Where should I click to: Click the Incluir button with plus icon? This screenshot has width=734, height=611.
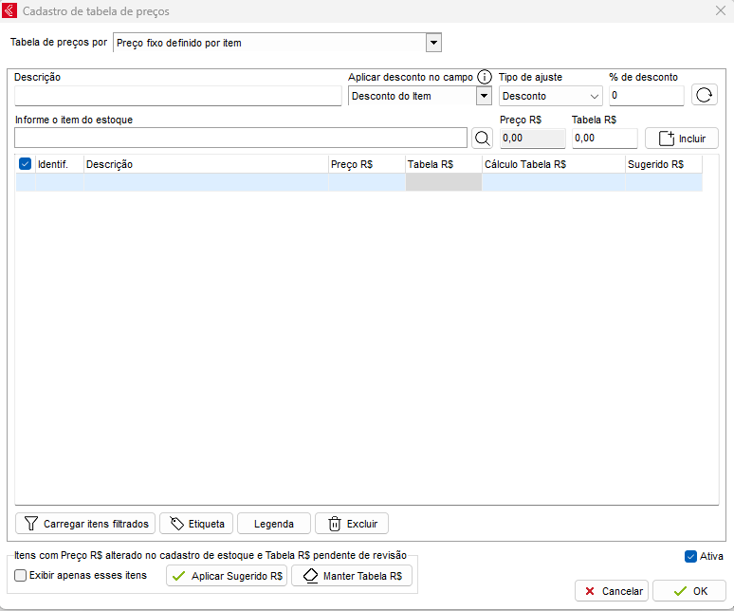tap(681, 138)
